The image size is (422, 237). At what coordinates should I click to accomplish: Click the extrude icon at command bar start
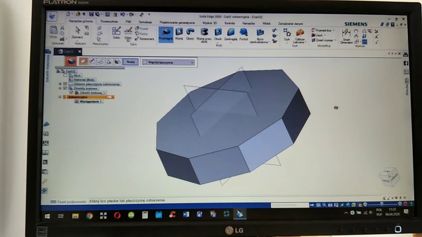click(71, 61)
